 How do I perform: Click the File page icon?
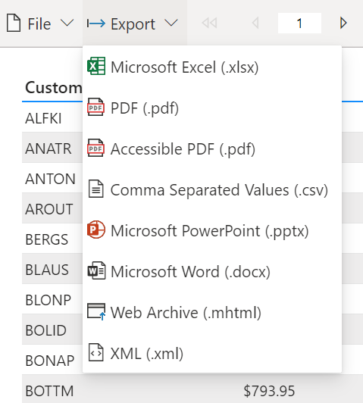pos(14,23)
